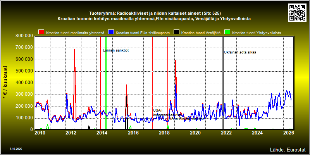Click the y-axis label 600 000
Screen dimensions: 310x155
point(24,60)
